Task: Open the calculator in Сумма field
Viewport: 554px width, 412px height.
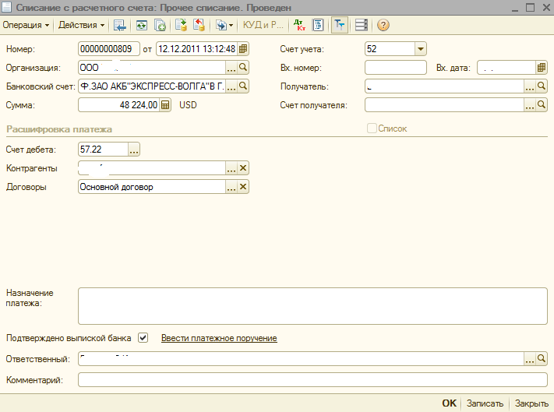Action: (x=165, y=105)
